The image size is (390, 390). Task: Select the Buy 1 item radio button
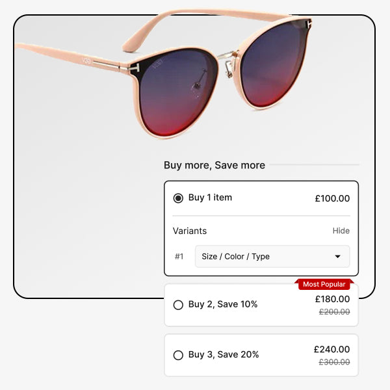178,198
